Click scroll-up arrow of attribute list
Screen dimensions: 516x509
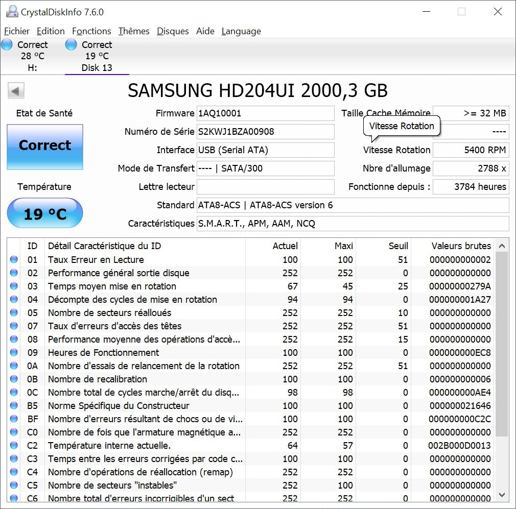pyautogui.click(x=502, y=246)
